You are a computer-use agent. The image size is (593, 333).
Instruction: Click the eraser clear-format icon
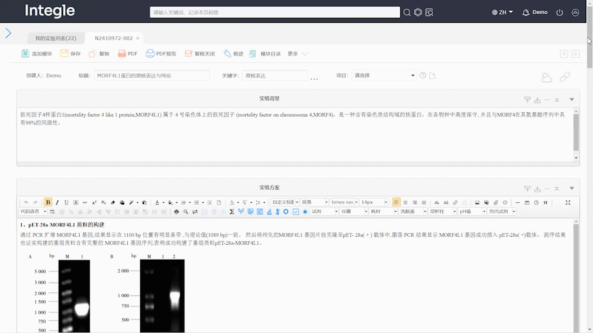click(112, 202)
